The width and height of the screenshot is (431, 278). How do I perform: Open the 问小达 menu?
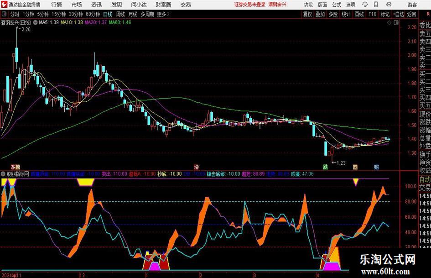click(139, 5)
